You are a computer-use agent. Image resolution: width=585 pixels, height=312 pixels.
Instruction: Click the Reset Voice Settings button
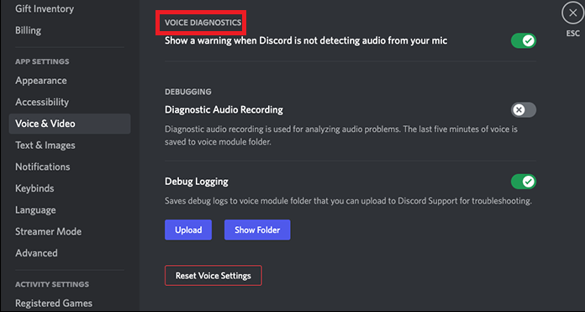pos(213,276)
